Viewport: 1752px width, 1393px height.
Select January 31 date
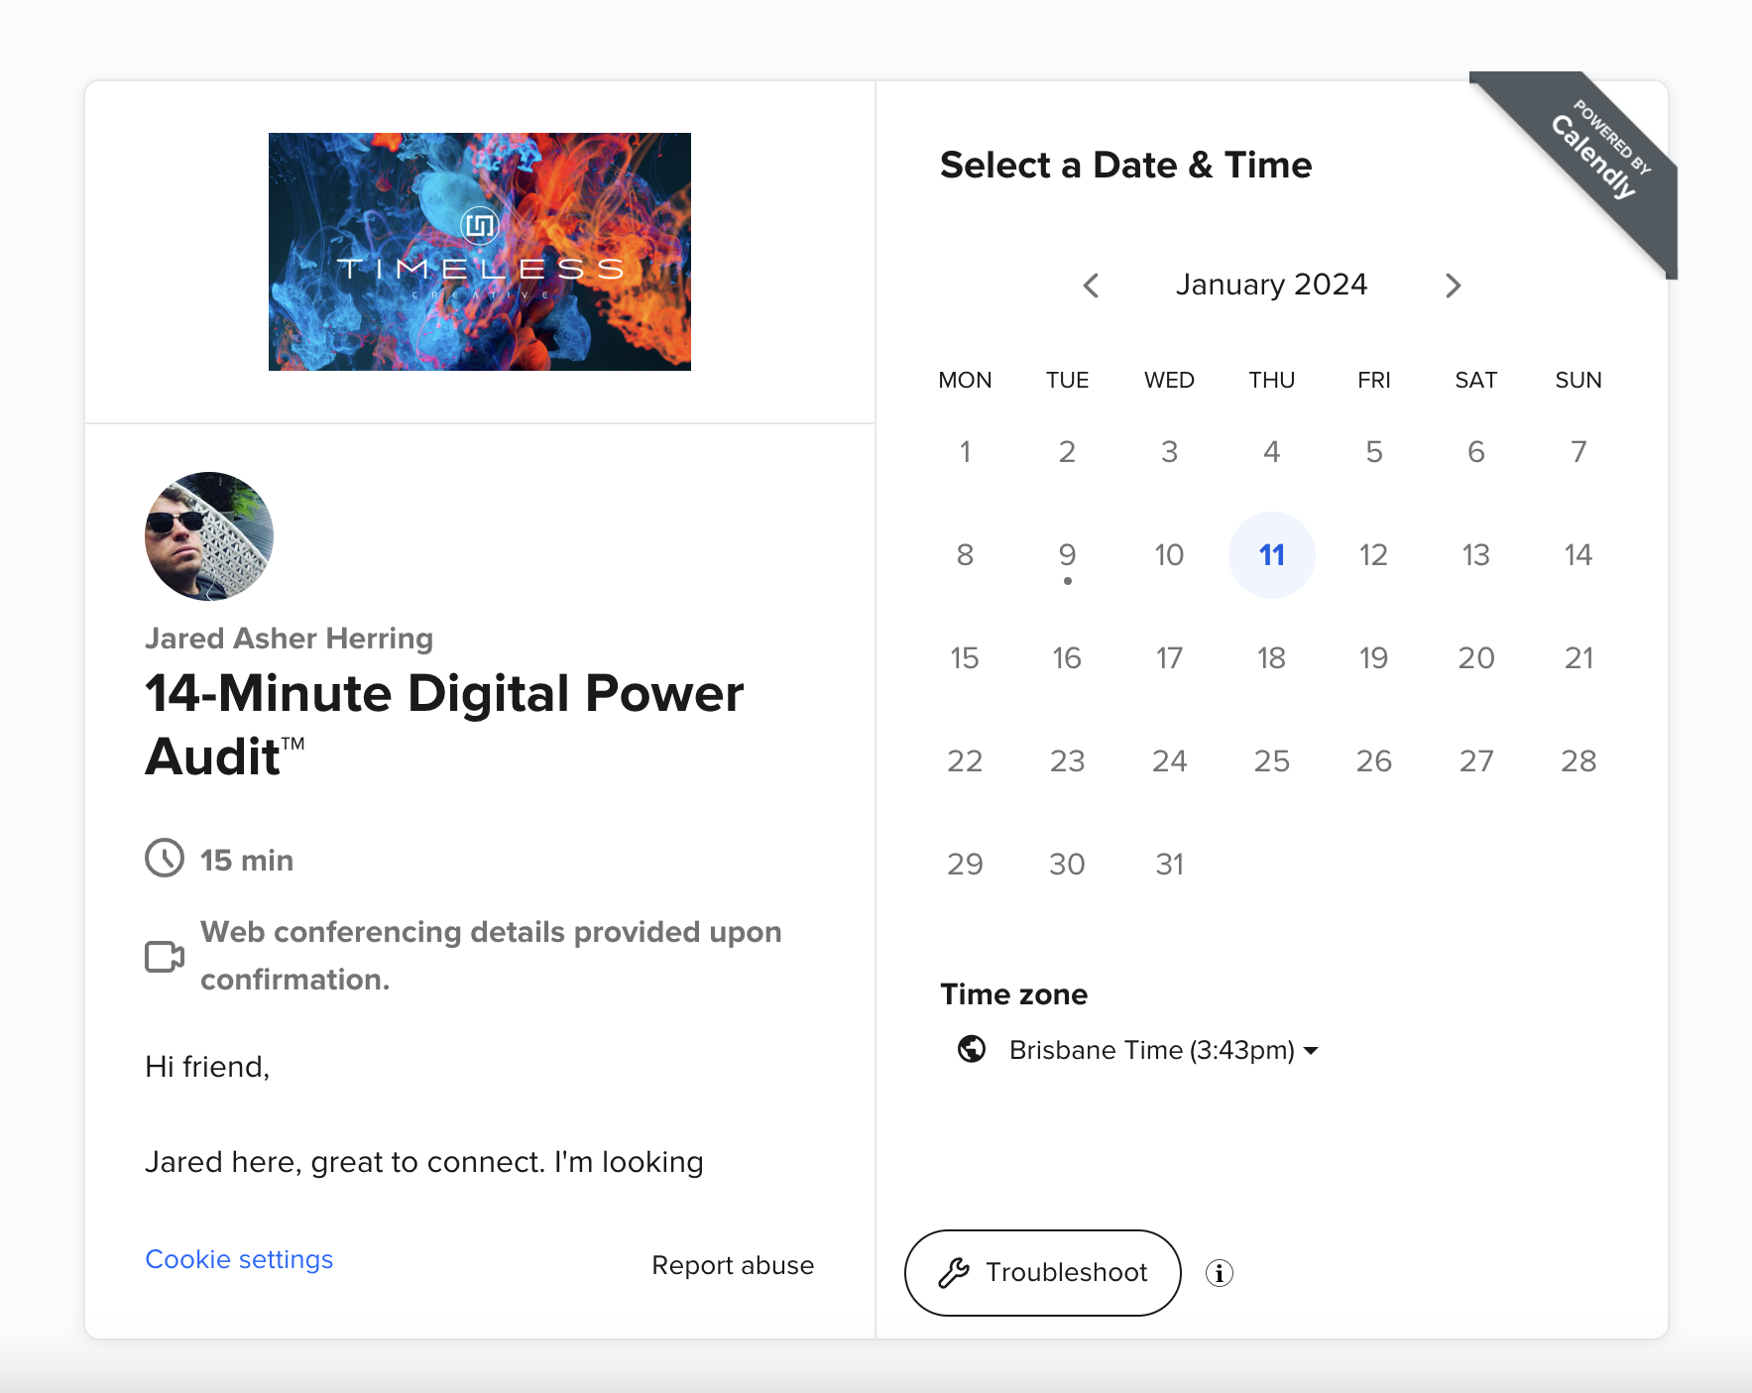(1170, 865)
